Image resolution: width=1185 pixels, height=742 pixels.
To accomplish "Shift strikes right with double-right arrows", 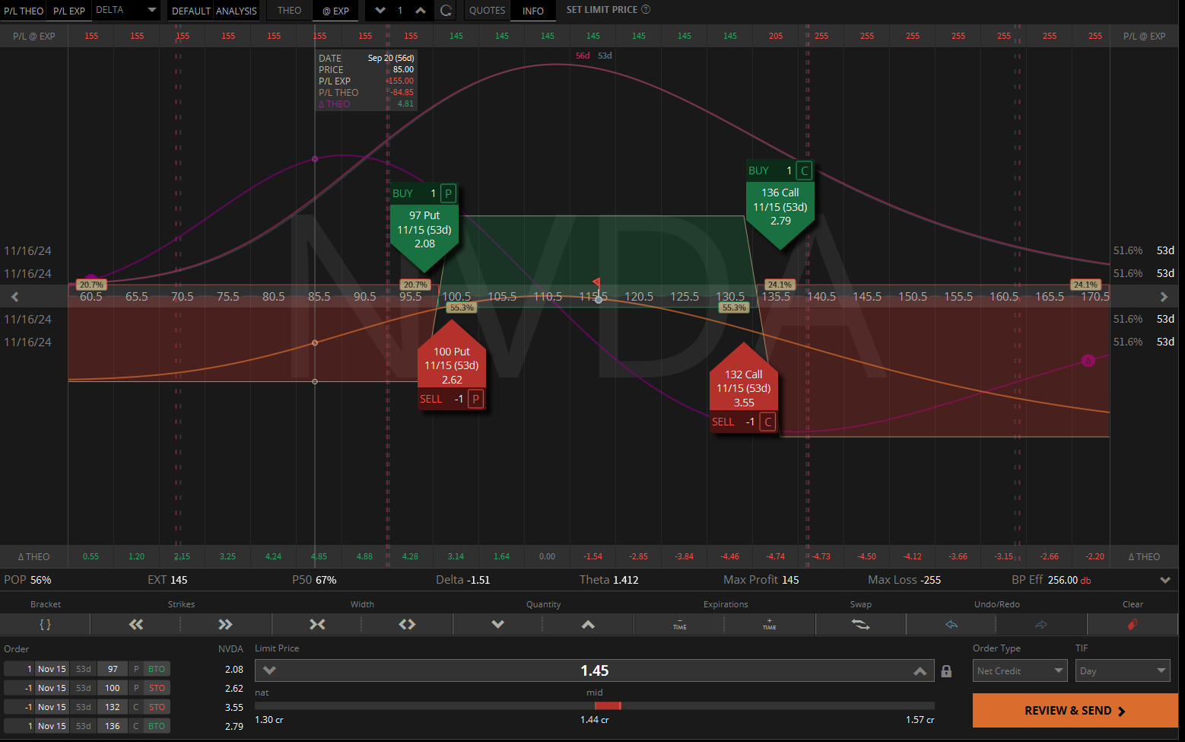I will pos(225,624).
